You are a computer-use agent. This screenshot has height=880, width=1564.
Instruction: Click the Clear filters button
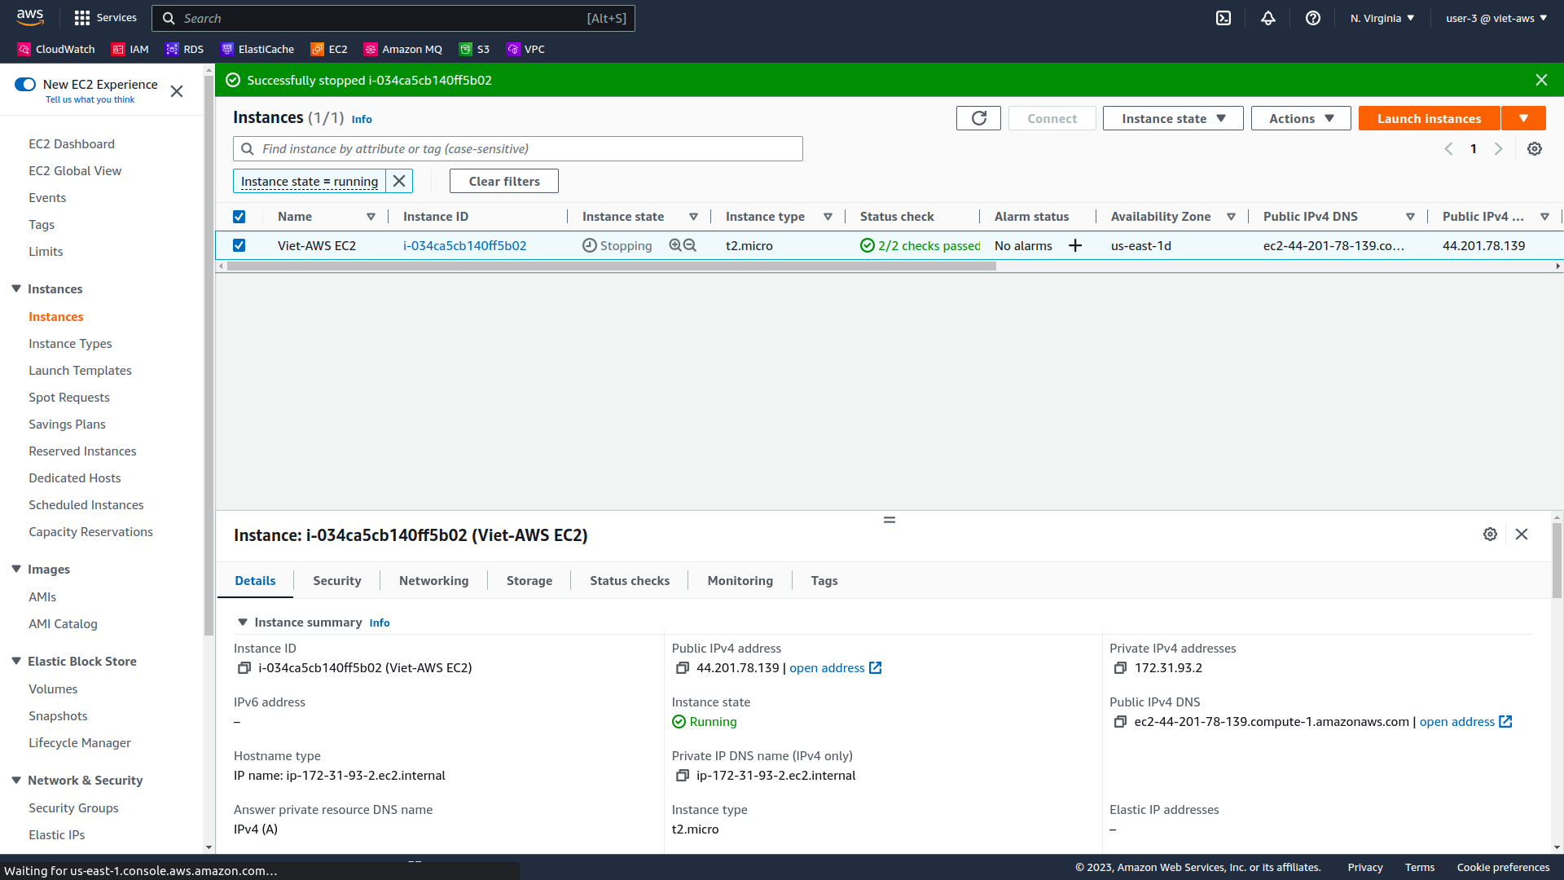pyautogui.click(x=504, y=181)
